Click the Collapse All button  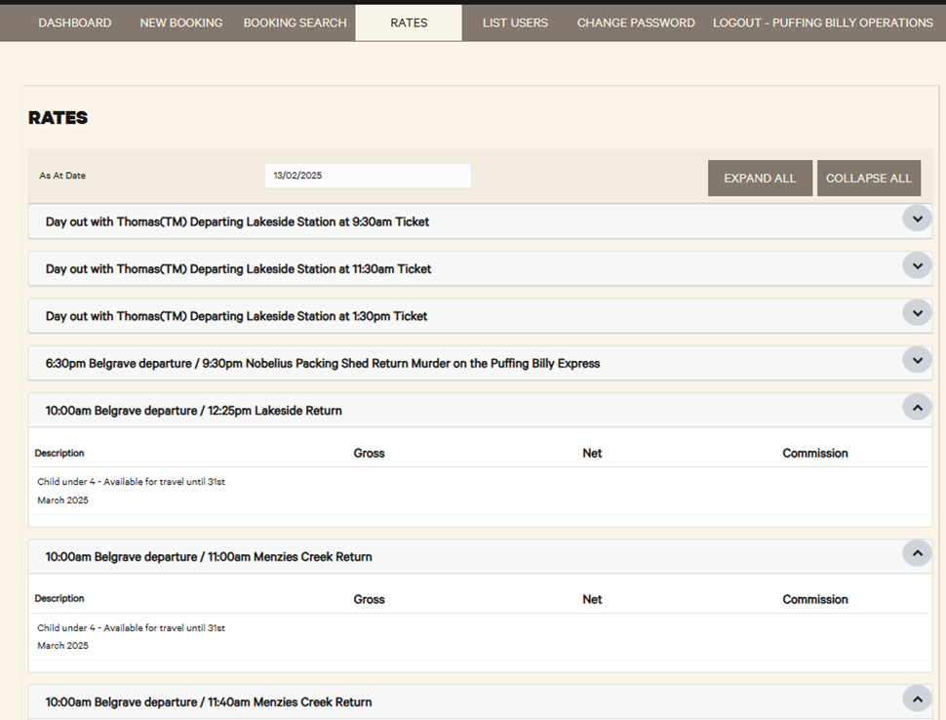(x=869, y=178)
